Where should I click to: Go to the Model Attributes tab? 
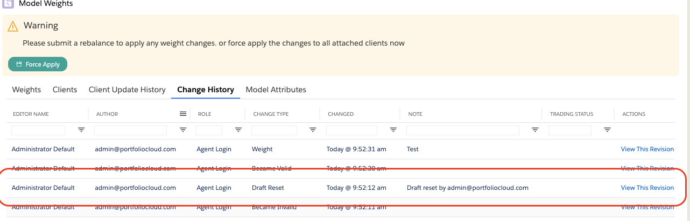[276, 90]
